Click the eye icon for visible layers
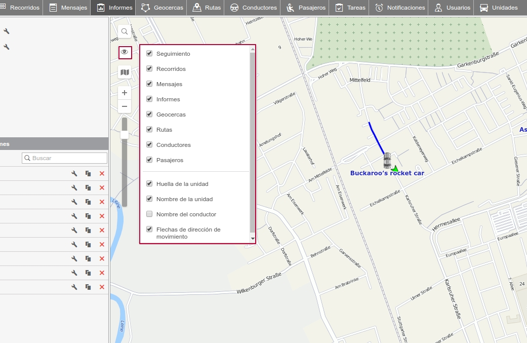The width and height of the screenshot is (527, 343). 125,52
